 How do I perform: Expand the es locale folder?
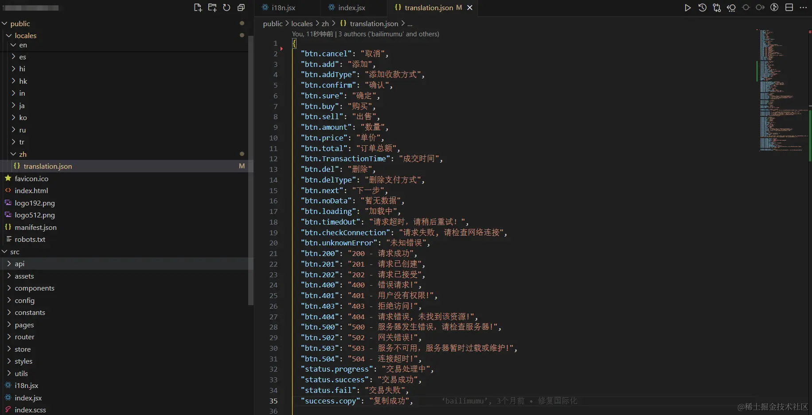point(13,57)
